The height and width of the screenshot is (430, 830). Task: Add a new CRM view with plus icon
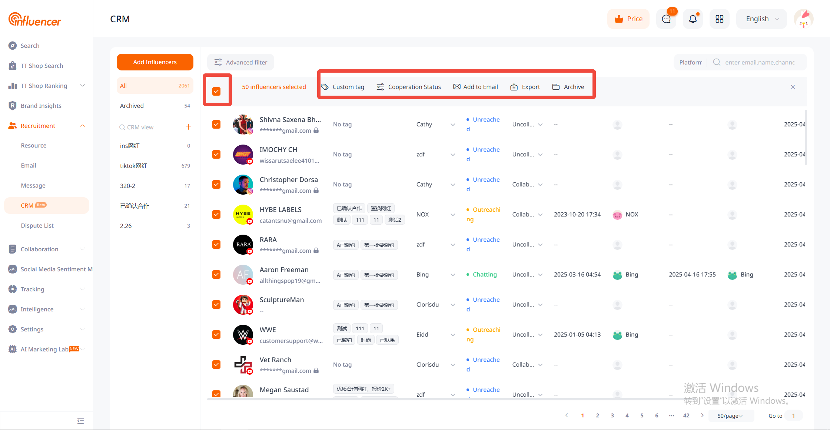188,127
